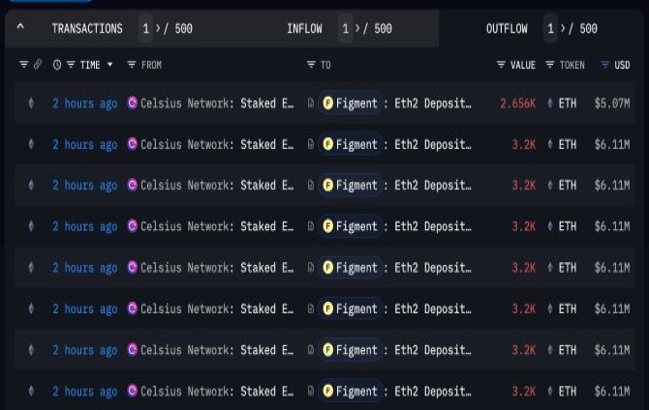Image resolution: width=649 pixels, height=410 pixels.
Task: Click the 2.656K value in first row
Action: pos(518,103)
